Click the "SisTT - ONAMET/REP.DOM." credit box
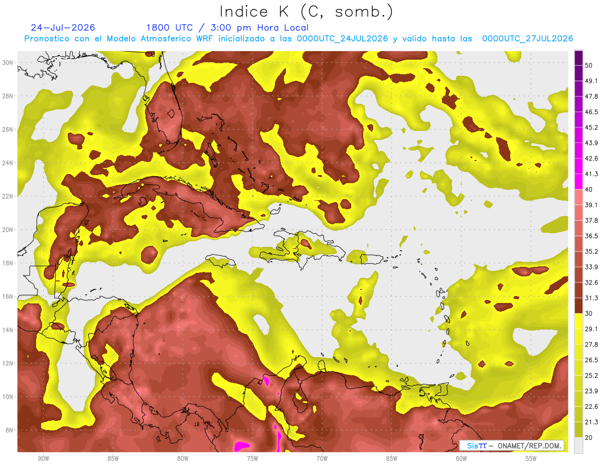The height and width of the screenshot is (465, 602). pyautogui.click(x=511, y=445)
